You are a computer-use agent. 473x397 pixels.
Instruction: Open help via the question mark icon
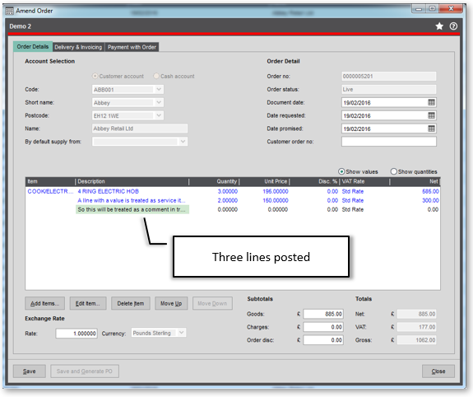(x=453, y=26)
